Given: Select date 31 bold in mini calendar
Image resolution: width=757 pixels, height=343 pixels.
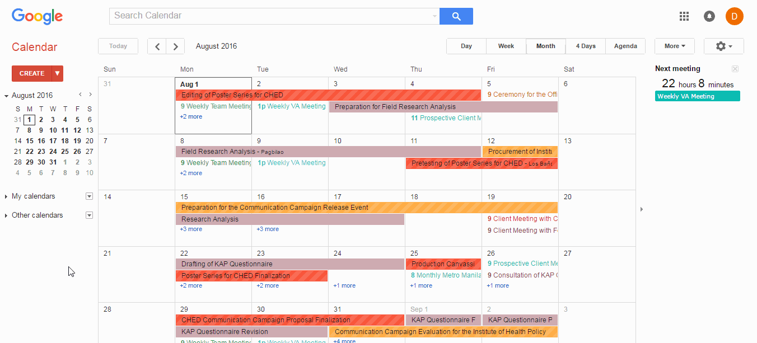Looking at the screenshot, I should coord(53,162).
